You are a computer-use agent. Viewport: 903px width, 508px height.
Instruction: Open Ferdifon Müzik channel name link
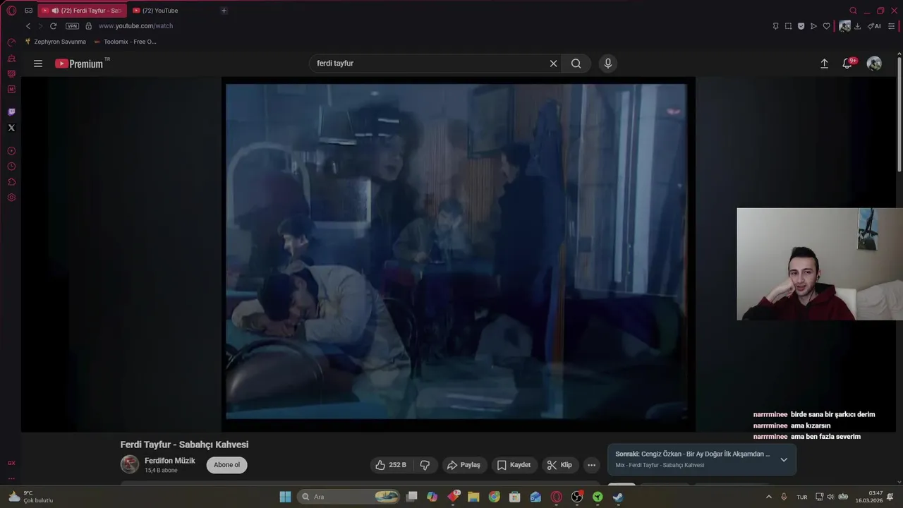tap(170, 461)
